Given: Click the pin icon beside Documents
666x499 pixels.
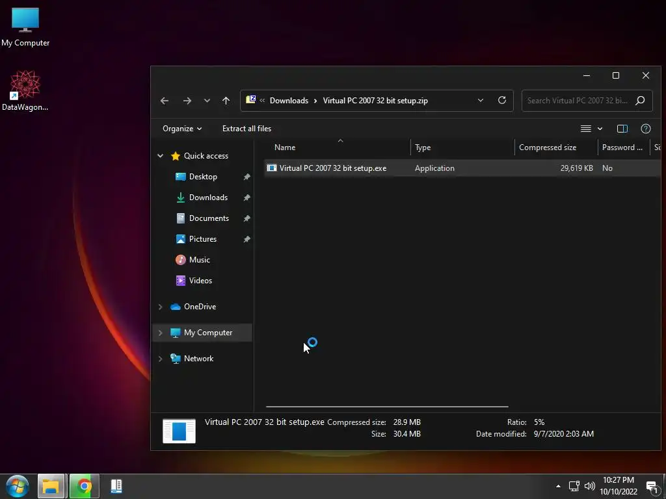Looking at the screenshot, I should pyautogui.click(x=246, y=218).
